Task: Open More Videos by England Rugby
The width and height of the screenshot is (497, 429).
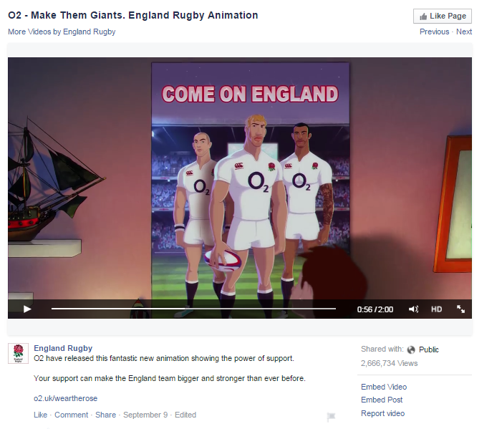Action: pyautogui.click(x=62, y=32)
